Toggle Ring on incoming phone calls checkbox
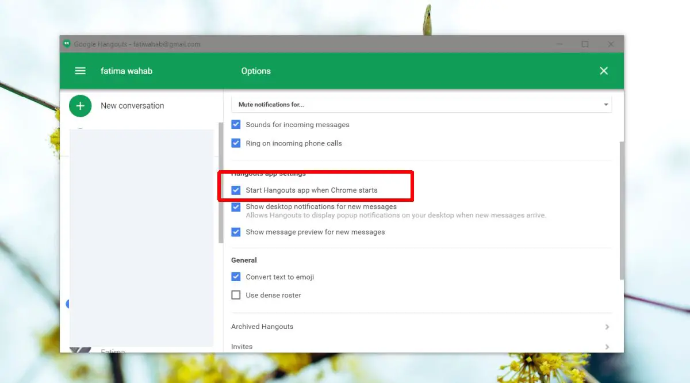Screen dimensions: 690x383 click(x=236, y=143)
